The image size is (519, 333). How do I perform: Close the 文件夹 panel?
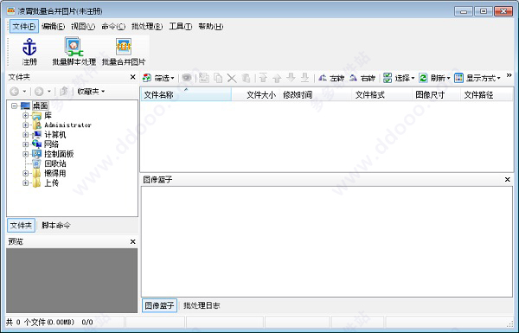click(132, 77)
